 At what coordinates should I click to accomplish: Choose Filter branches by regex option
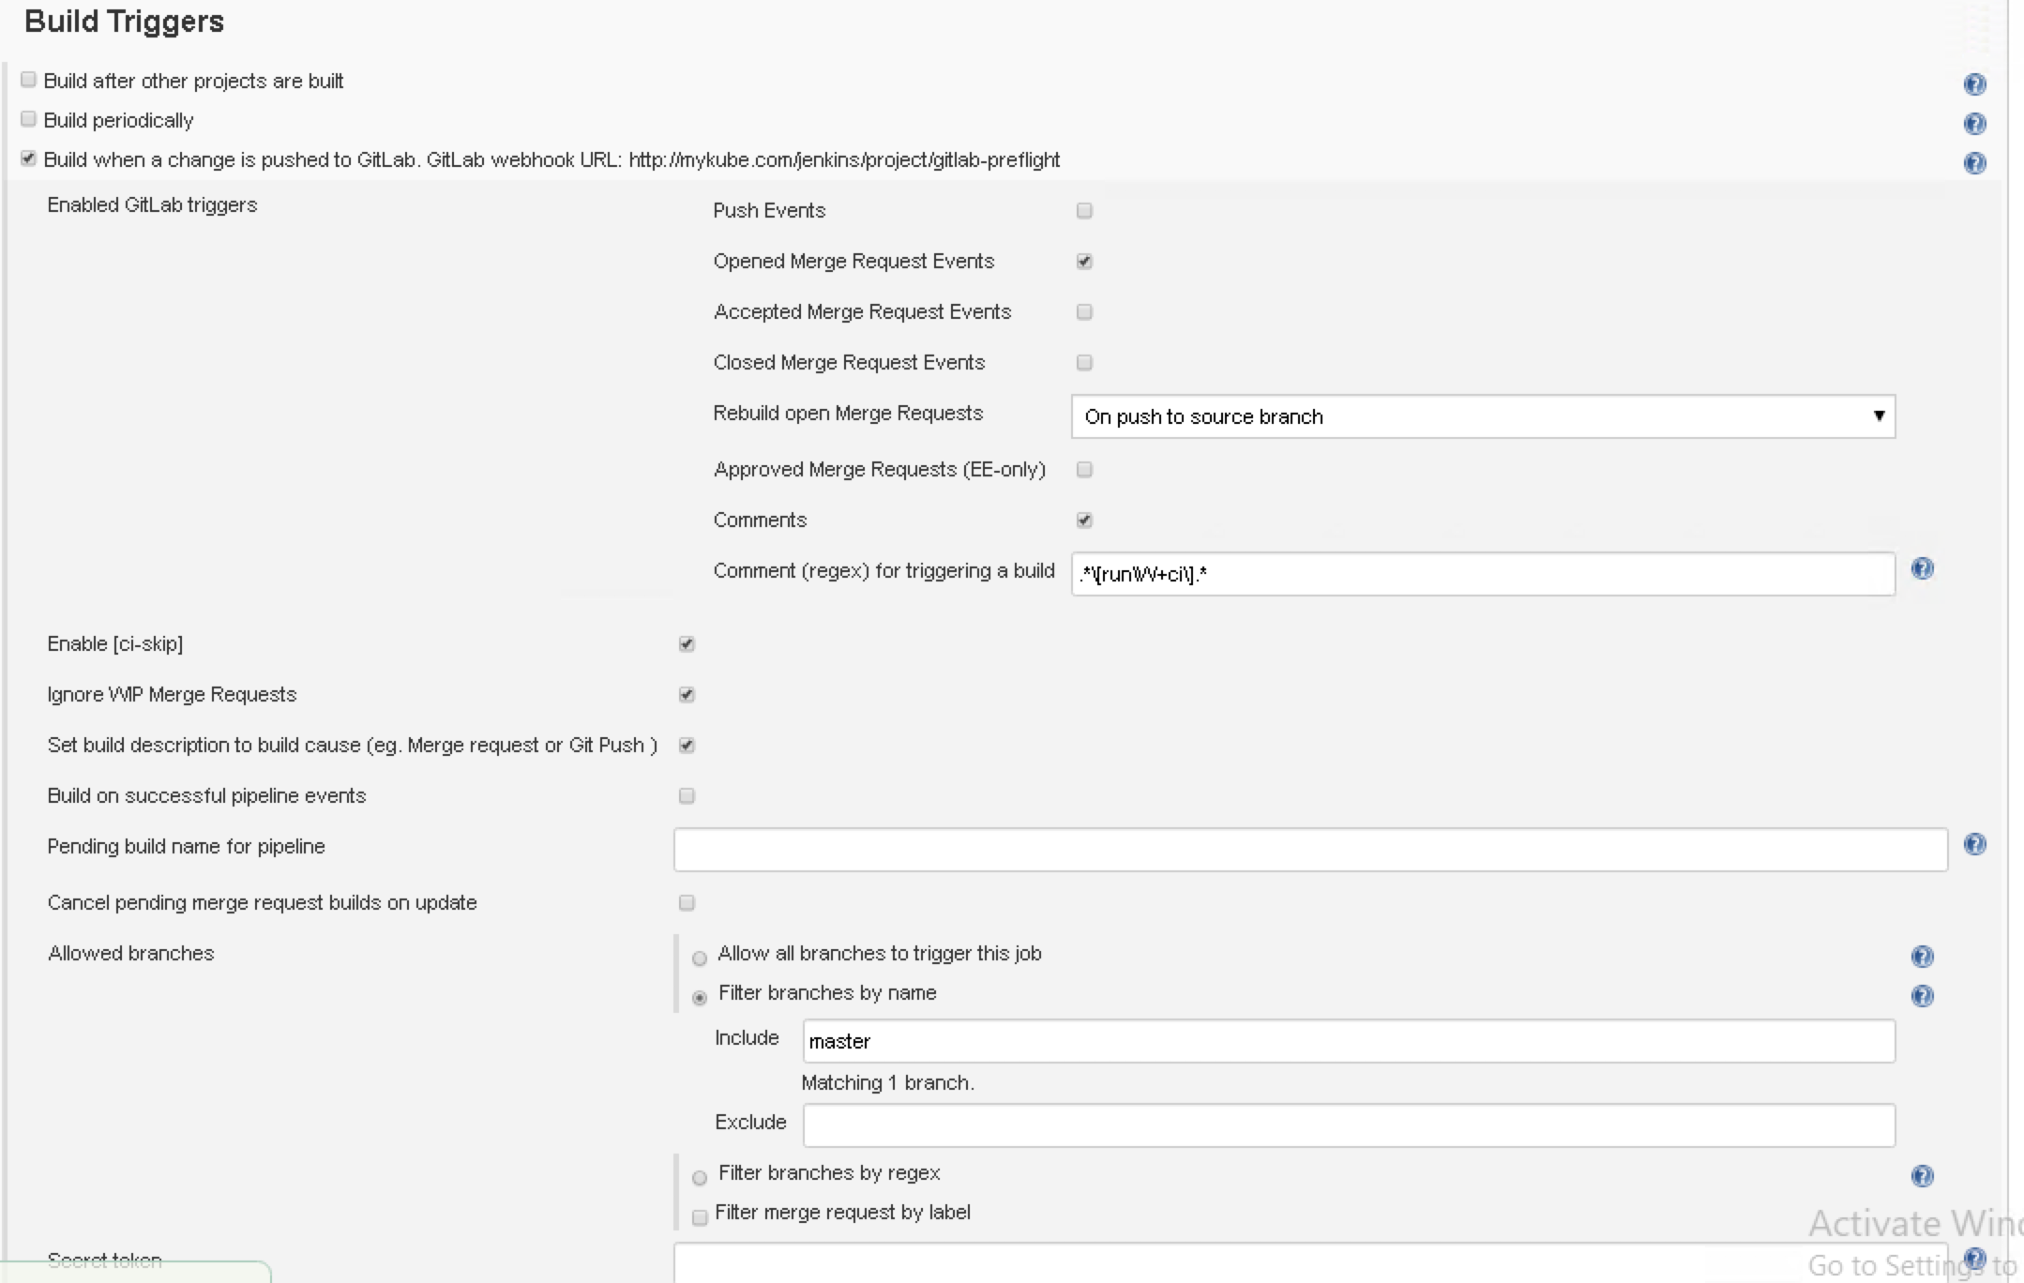[x=700, y=1178]
